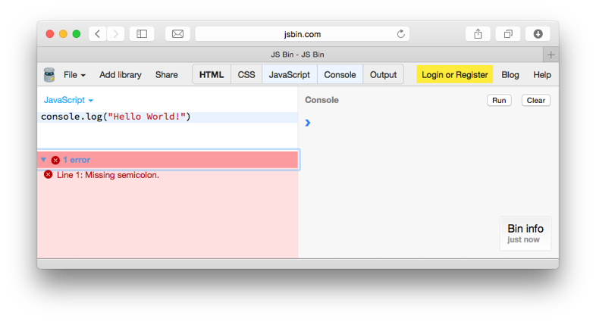Click the JS Bin logo icon
The width and height of the screenshot is (596, 322).
click(49, 74)
